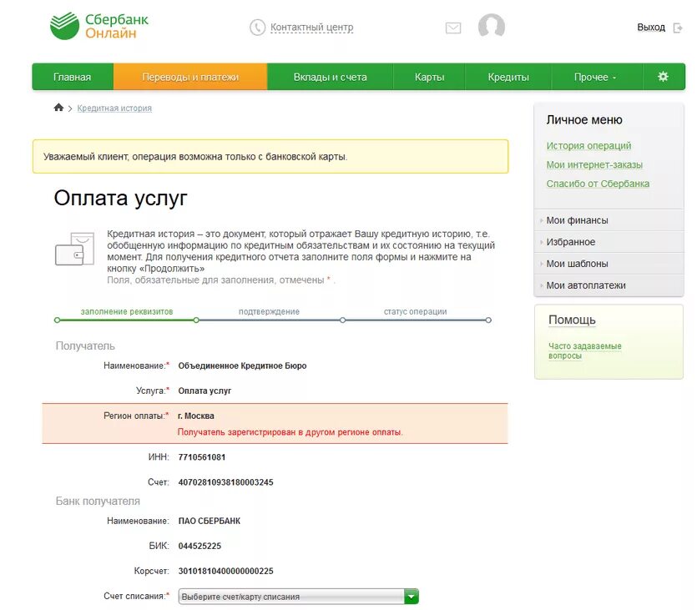Click the account number 40702810938180003245
Viewport: 697px width, 610px height.
(226, 482)
